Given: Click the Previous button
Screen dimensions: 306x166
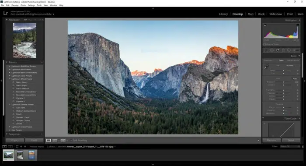Looking at the screenshot, I should click(x=271, y=141).
